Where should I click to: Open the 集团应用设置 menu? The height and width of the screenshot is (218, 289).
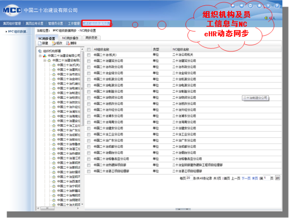34,23
